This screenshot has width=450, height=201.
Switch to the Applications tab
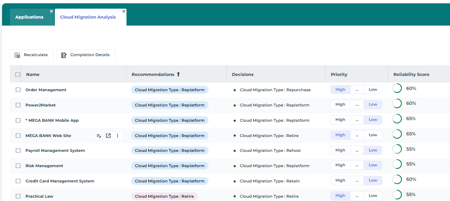point(29,17)
